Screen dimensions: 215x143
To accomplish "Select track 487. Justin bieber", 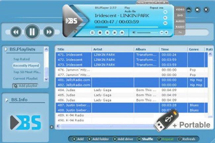I will [132, 105].
